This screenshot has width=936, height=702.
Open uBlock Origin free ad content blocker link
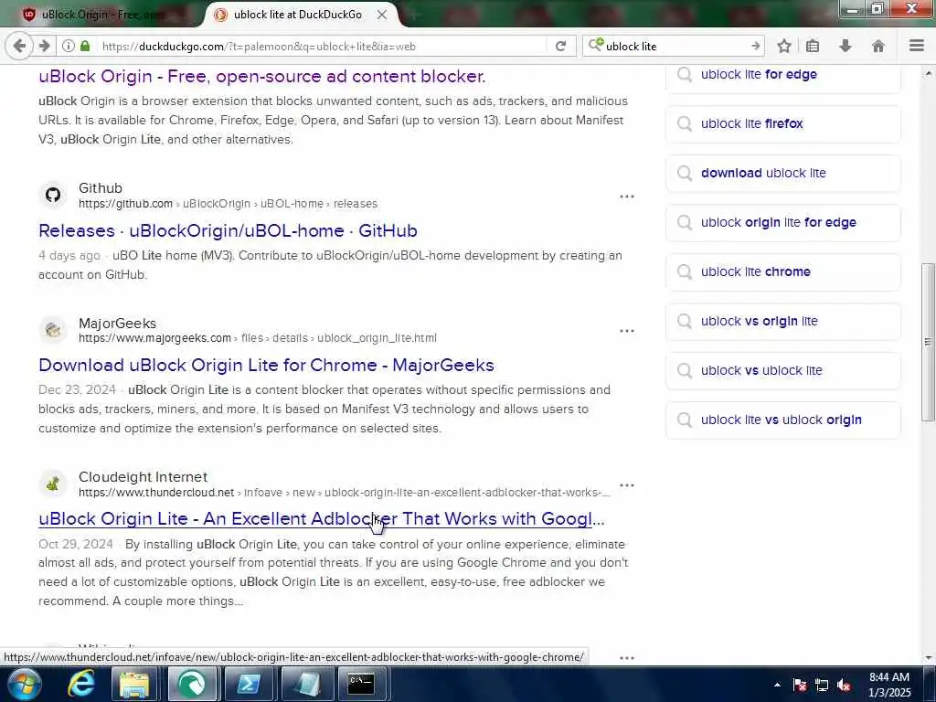(x=262, y=77)
